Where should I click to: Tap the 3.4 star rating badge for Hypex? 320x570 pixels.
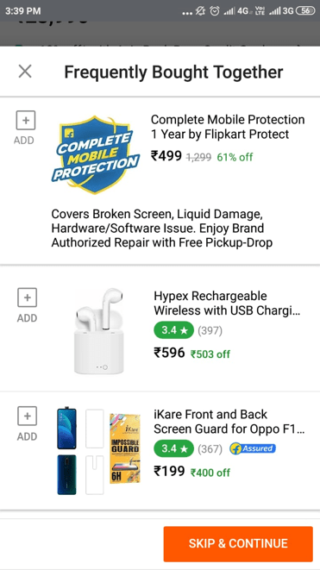(174, 330)
